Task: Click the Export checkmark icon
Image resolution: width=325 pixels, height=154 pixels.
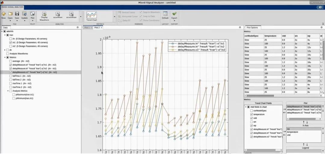Action: pyautogui.click(x=174, y=14)
